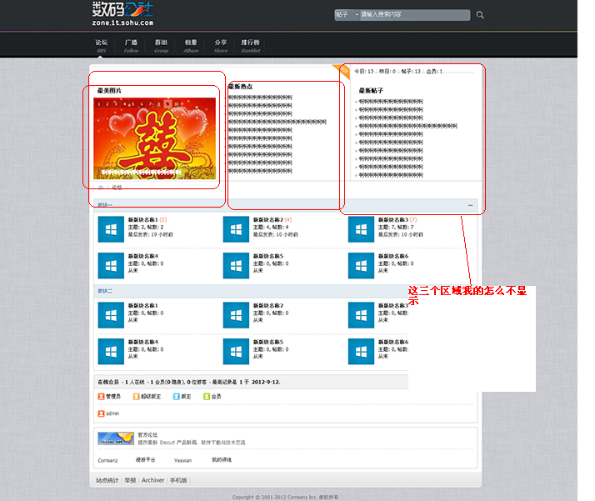
Task: Collapse 版块一 section with minus button
Action: [471, 205]
